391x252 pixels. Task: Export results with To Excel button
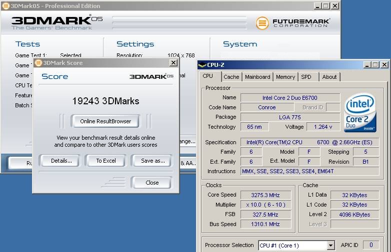click(106, 161)
